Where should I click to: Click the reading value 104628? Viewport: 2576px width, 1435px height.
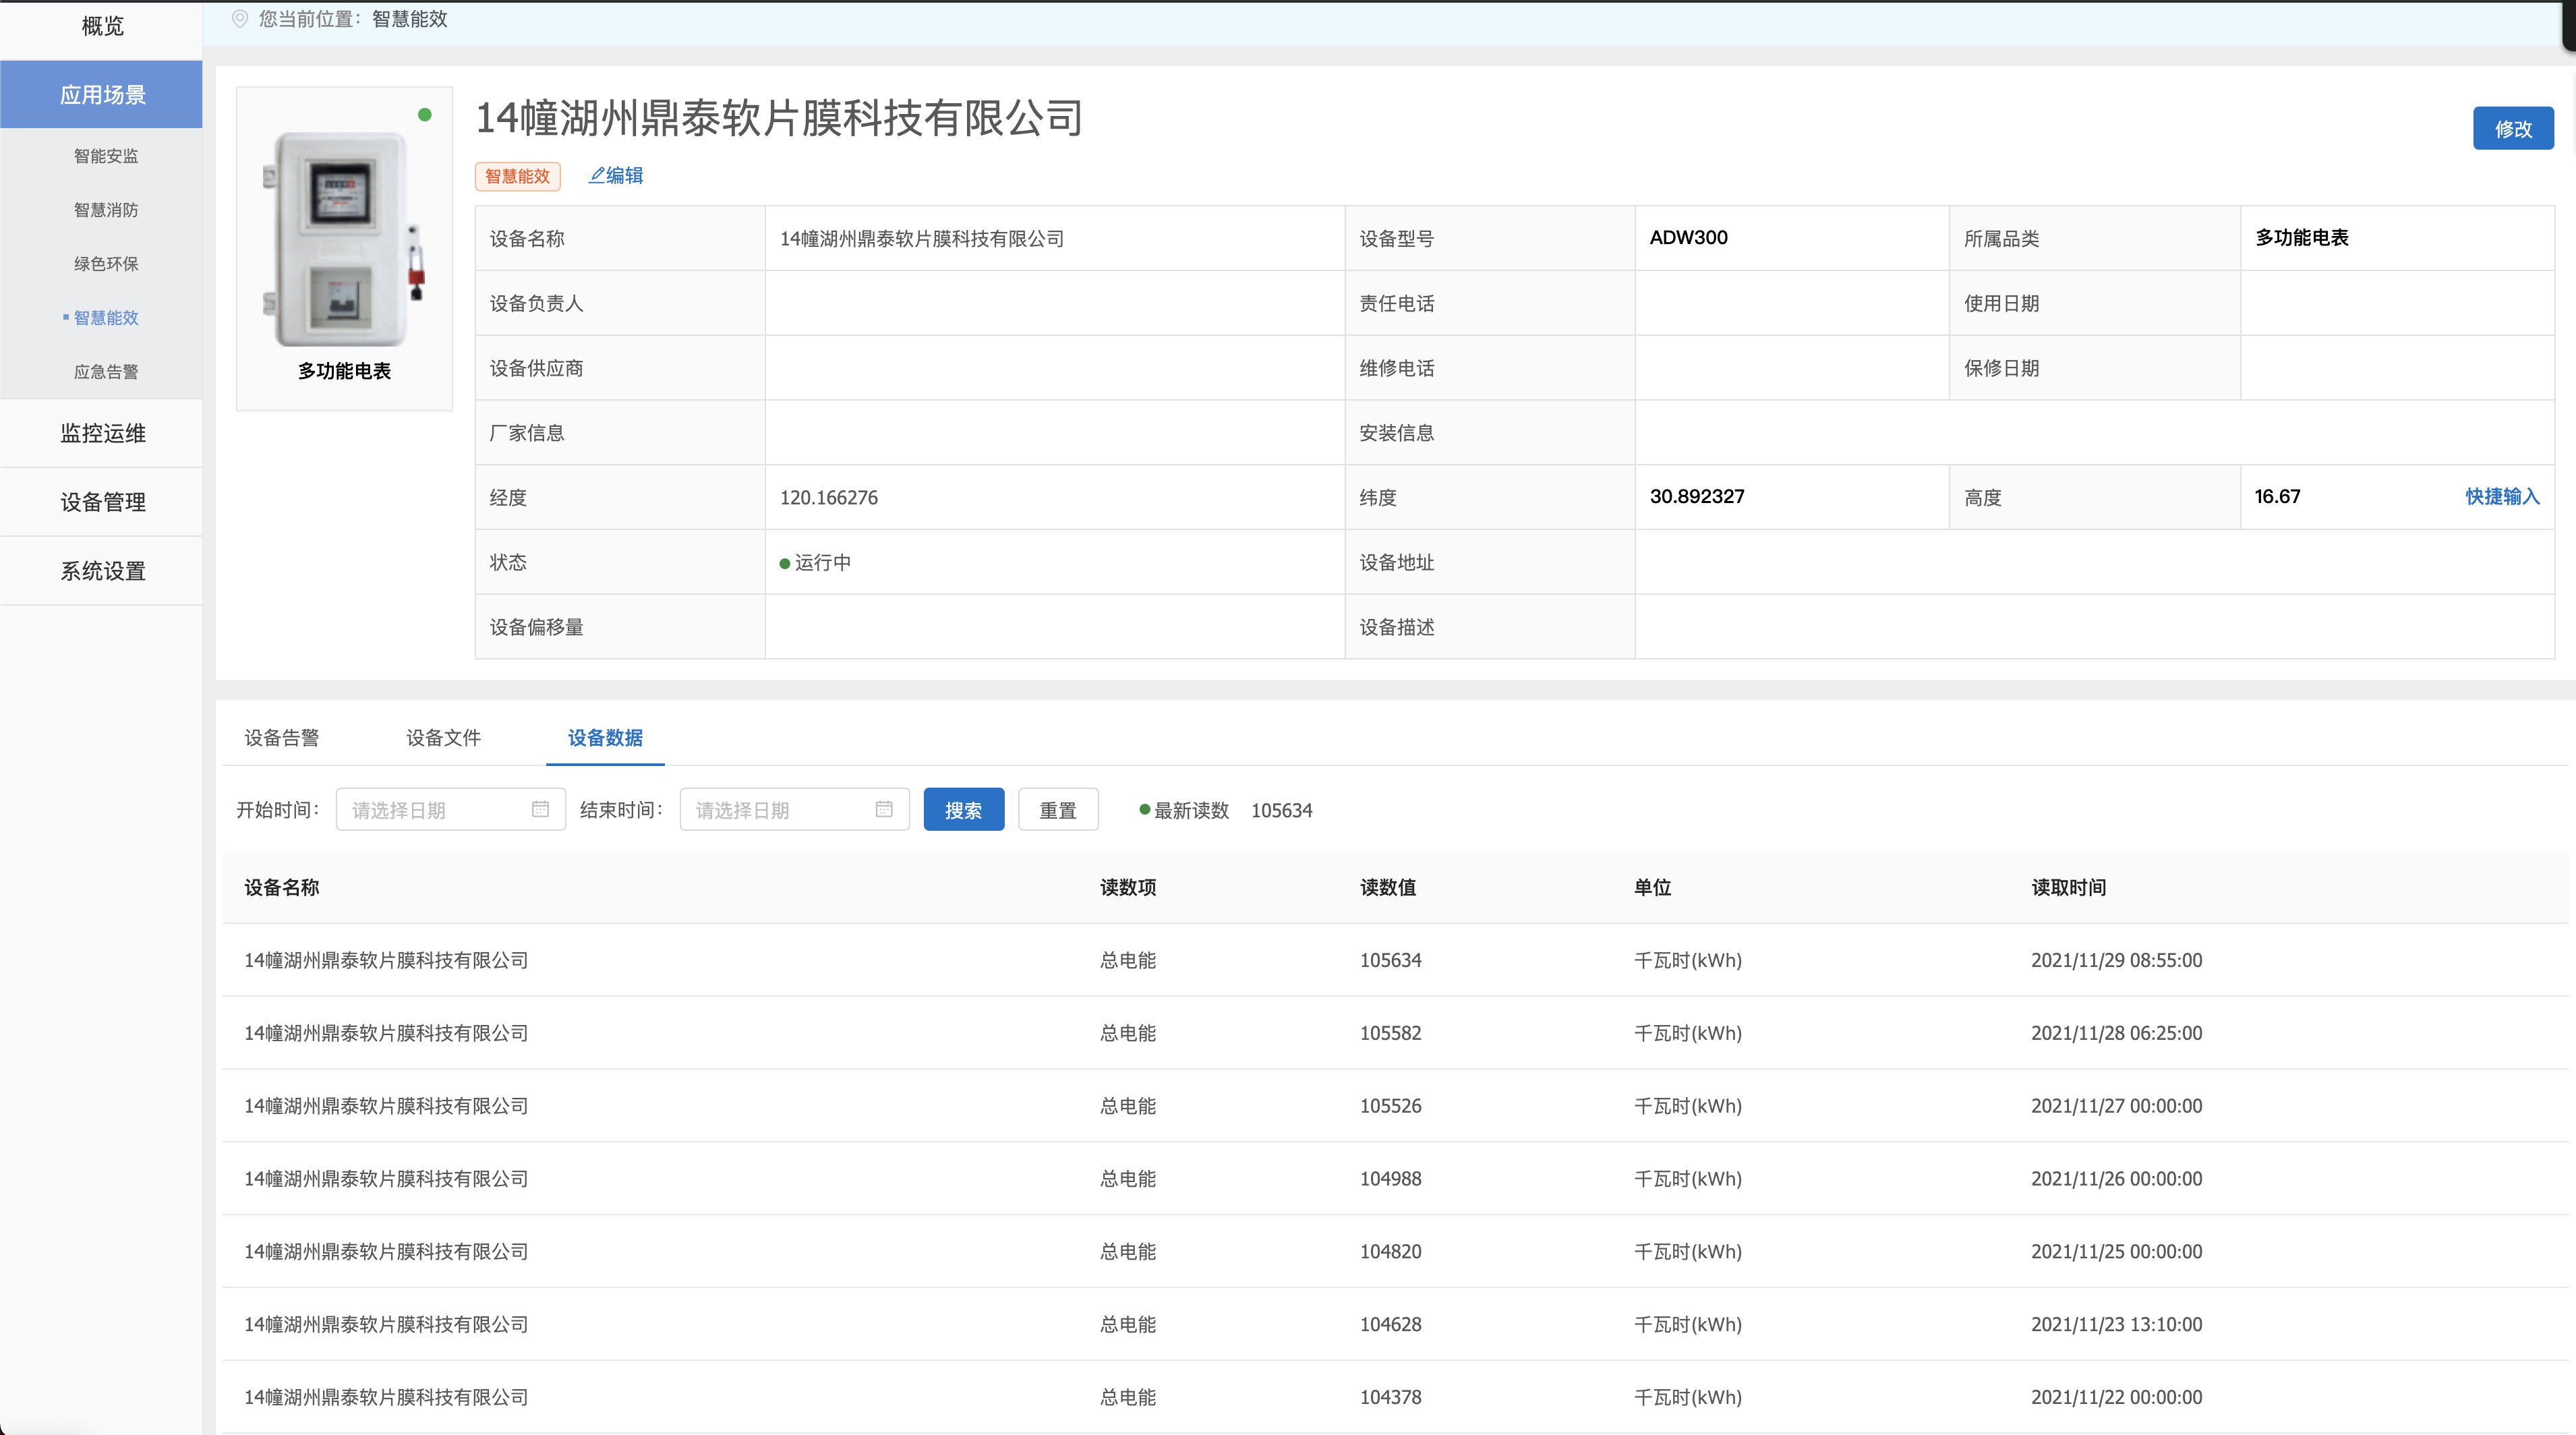1390,1325
